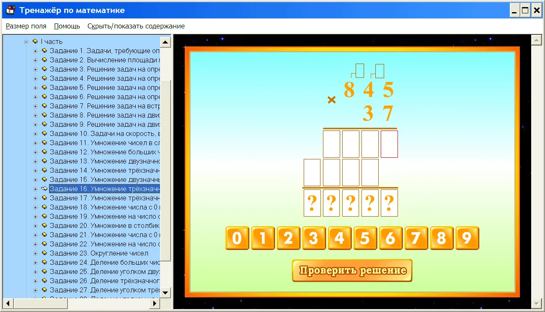Select Задание 6. Решение задач
This screenshot has width=545, height=312.
[x=105, y=97]
